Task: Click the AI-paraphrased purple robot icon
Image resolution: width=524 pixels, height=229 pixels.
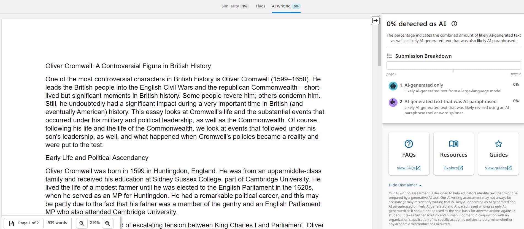Action: 393,103
